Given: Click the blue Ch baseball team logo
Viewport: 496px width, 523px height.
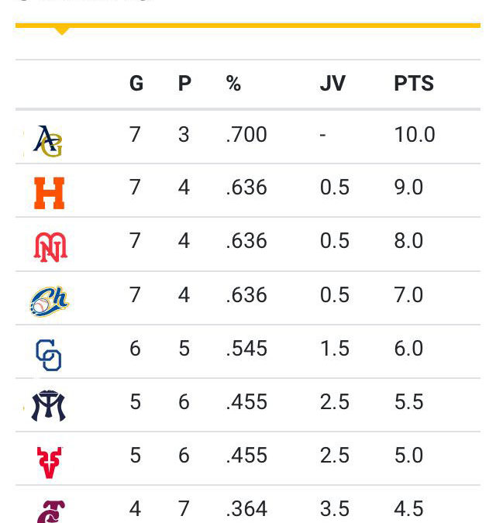Looking at the screenshot, I should click(x=50, y=301).
